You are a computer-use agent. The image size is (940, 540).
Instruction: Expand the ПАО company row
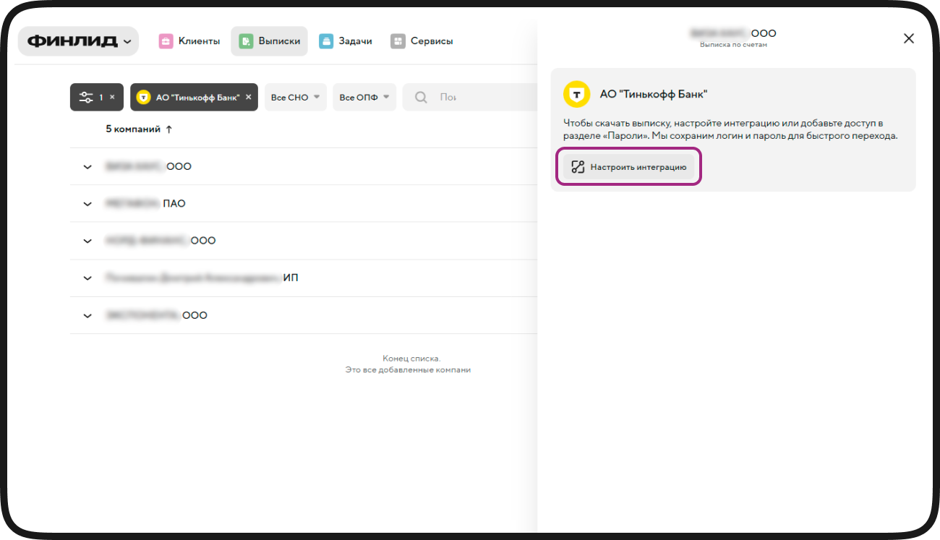[x=87, y=204]
